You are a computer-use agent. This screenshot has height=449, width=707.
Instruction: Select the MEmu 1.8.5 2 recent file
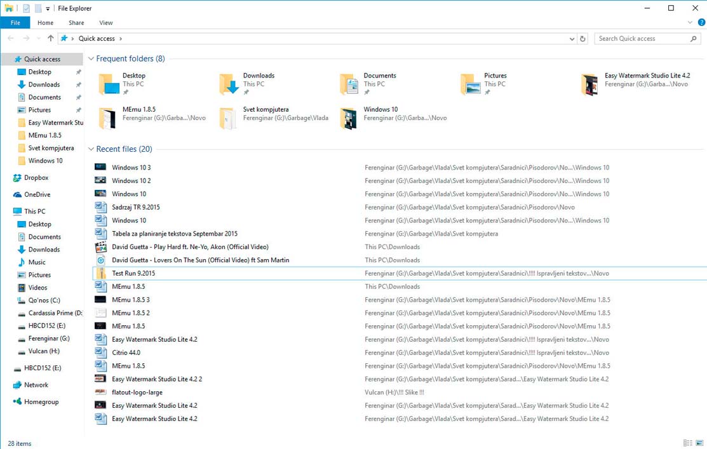pyautogui.click(x=131, y=313)
